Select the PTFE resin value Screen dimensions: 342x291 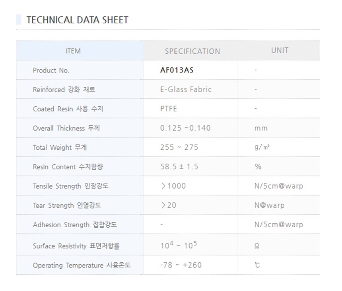(x=169, y=109)
